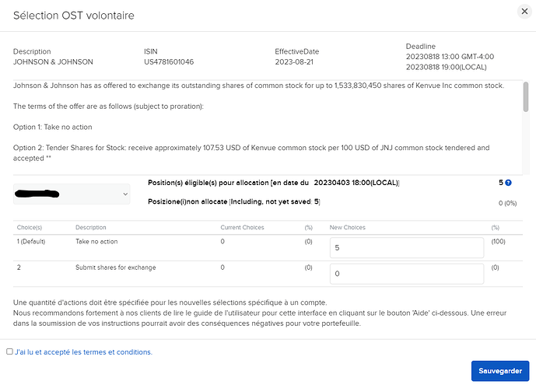Click the New Choices field for Take no action
Image resolution: width=536 pixels, height=388 pixels.
coord(406,247)
